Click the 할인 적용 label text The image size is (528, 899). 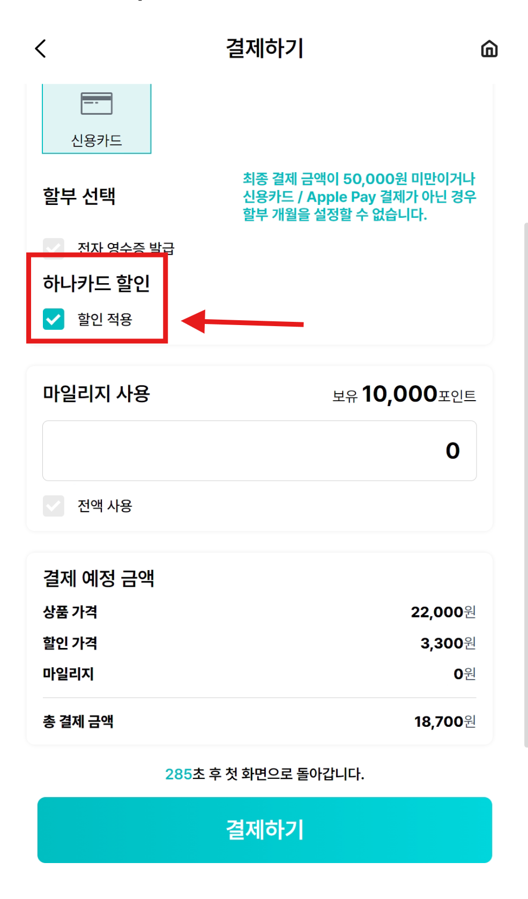click(105, 319)
